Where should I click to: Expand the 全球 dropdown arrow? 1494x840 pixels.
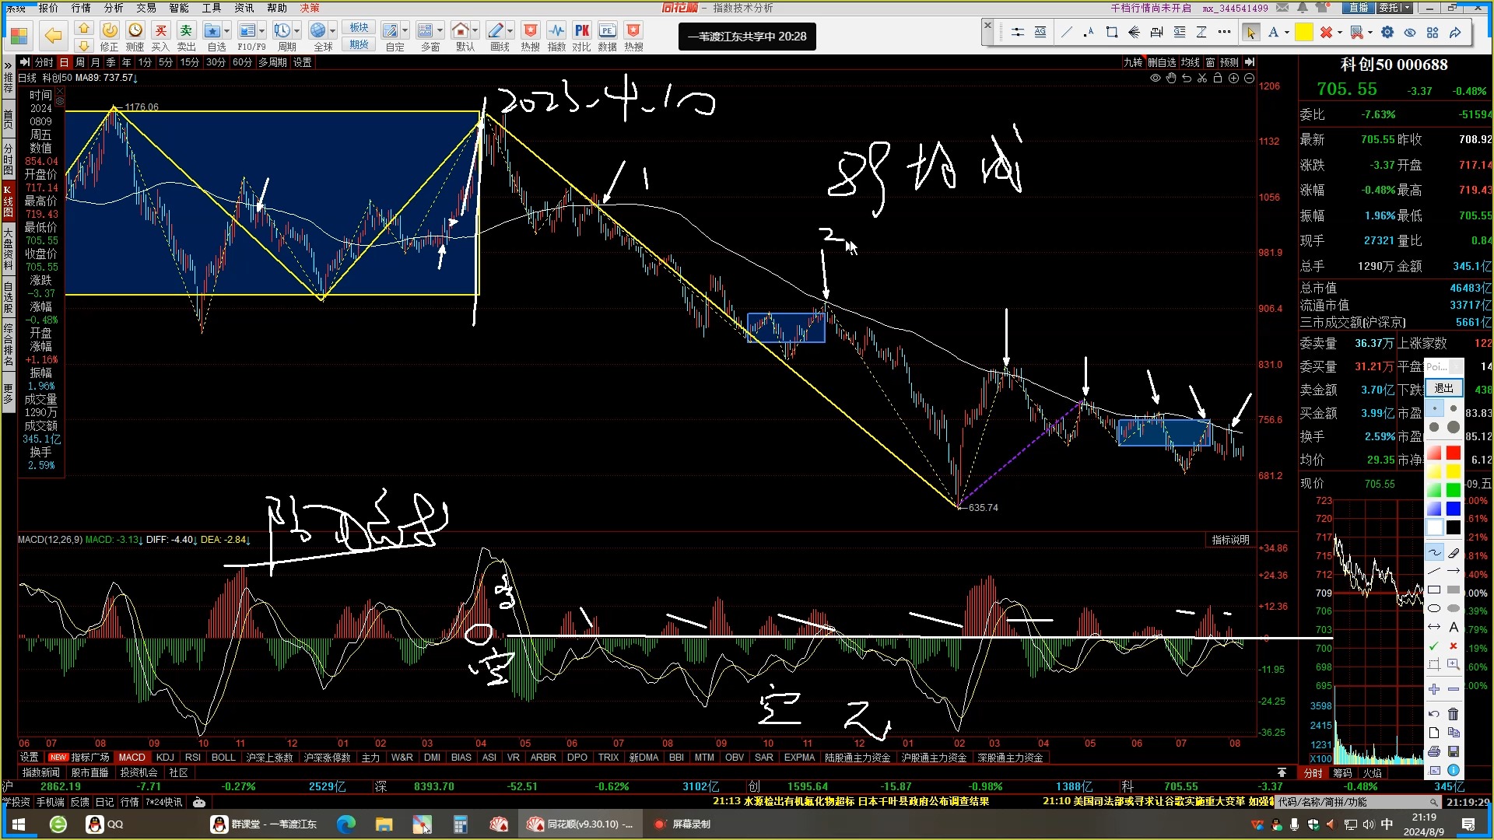332,31
